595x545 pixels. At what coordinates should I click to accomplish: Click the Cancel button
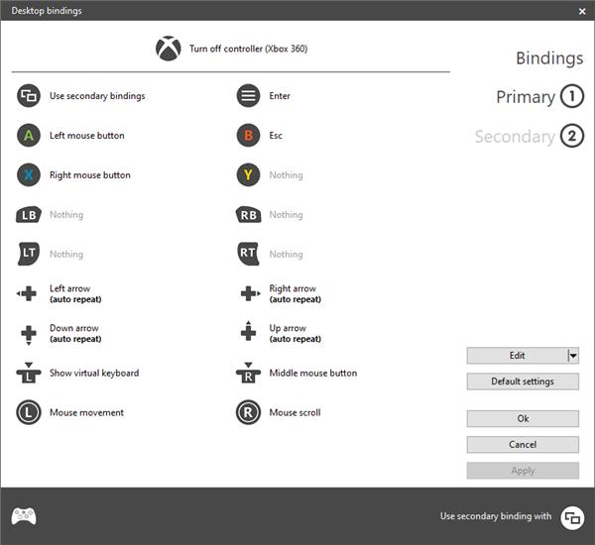click(x=523, y=445)
